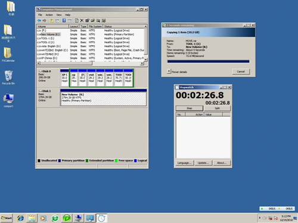
Task: Click the Start button
Action: click(7, 218)
